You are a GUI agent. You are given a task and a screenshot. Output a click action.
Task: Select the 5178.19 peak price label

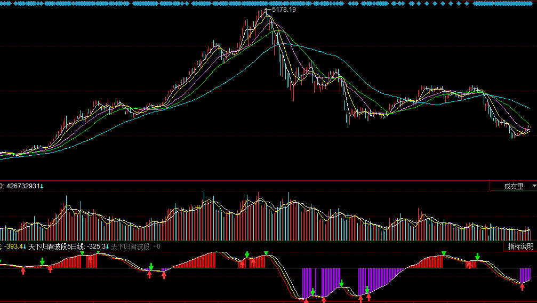[x=284, y=10]
